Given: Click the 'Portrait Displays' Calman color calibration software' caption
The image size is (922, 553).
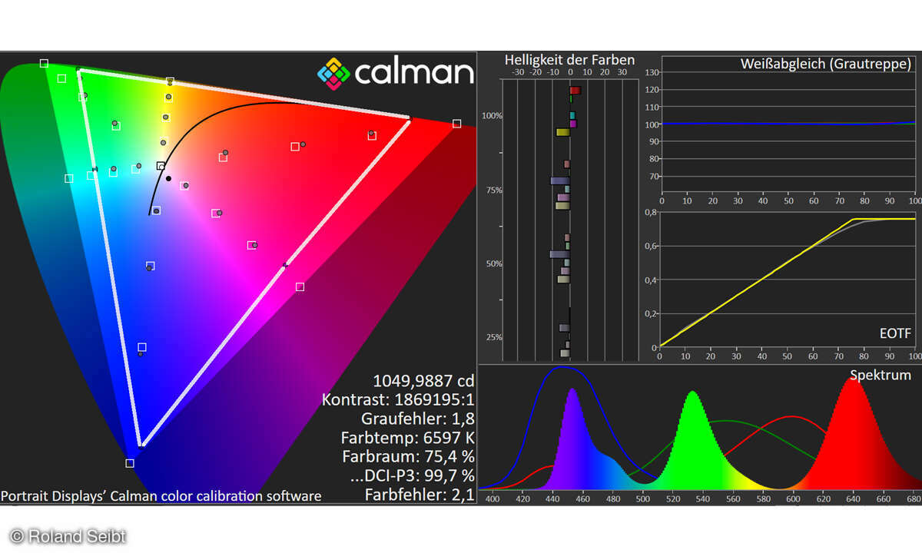Looking at the screenshot, I should click(x=161, y=496).
